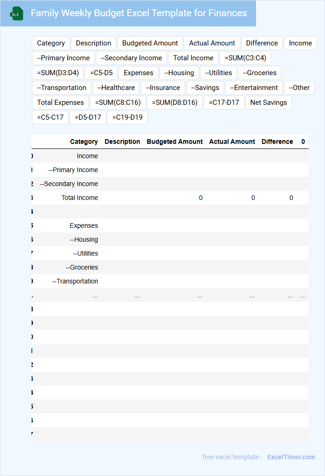Choose the Income tag
The image size is (325, 476).
300,43
